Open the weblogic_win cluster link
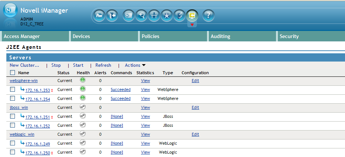345x157 pixels. [22, 134]
